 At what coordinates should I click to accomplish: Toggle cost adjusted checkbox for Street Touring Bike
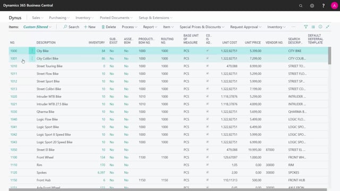coord(208,66)
